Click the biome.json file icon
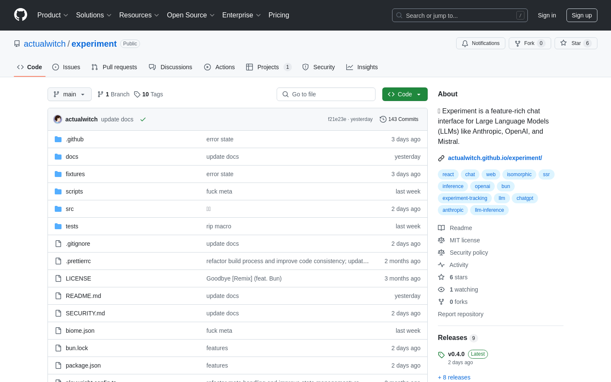The image size is (611, 382). [58, 331]
